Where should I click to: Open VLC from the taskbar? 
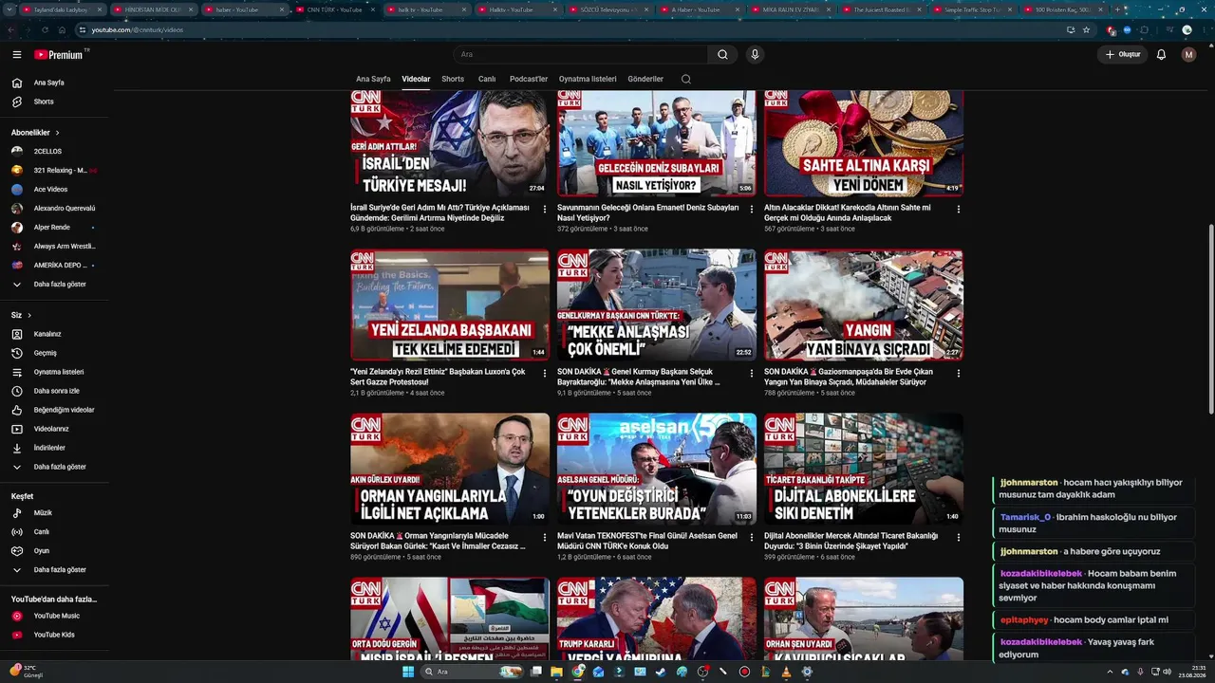pos(786,672)
